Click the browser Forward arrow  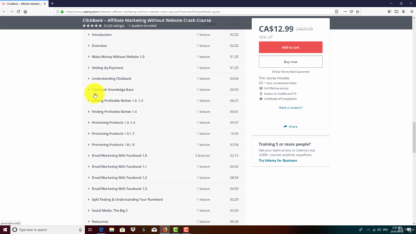[x=12, y=12]
